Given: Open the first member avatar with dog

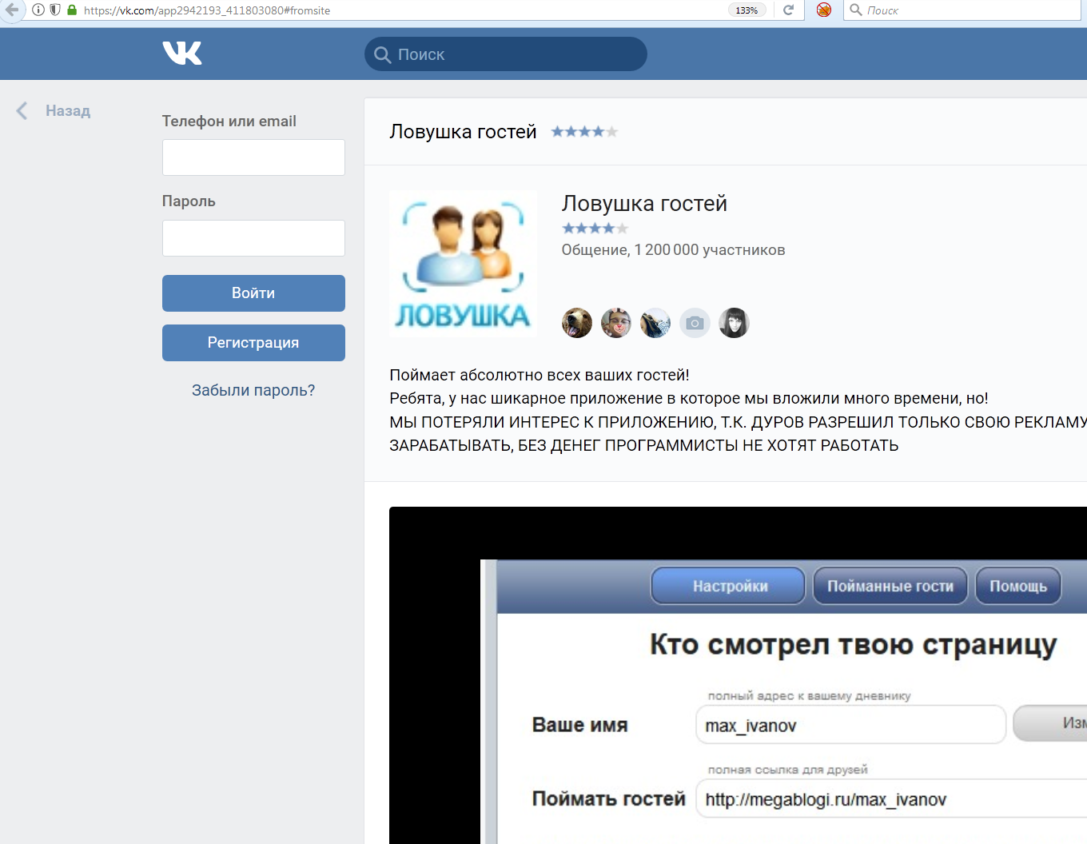Looking at the screenshot, I should (577, 323).
